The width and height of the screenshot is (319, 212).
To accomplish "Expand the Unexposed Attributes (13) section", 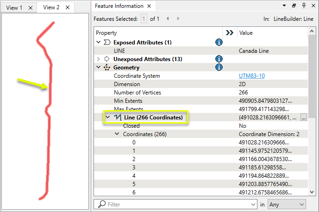I will pyautogui.click(x=98, y=59).
